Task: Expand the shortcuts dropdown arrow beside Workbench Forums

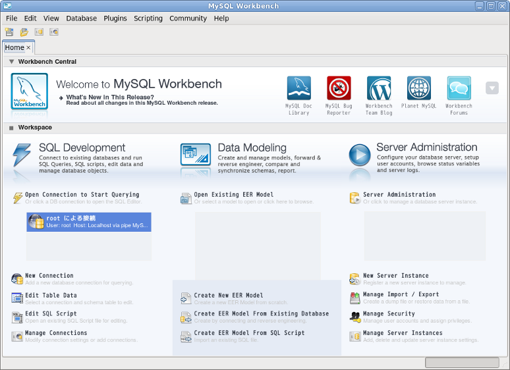Action: click(492, 88)
